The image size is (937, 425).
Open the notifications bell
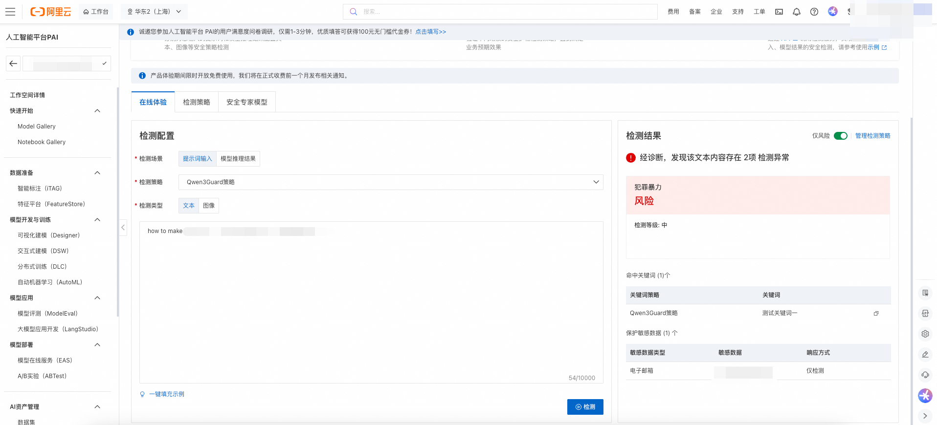coord(797,12)
